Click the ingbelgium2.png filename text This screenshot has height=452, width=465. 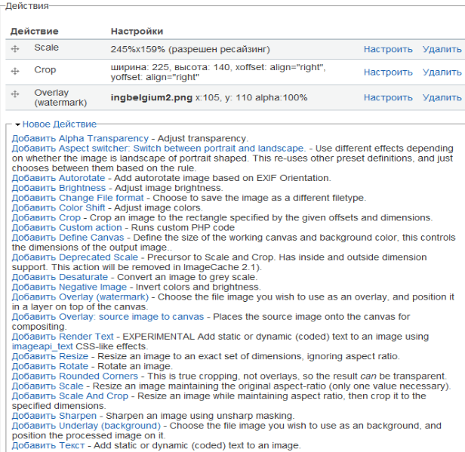coord(152,97)
